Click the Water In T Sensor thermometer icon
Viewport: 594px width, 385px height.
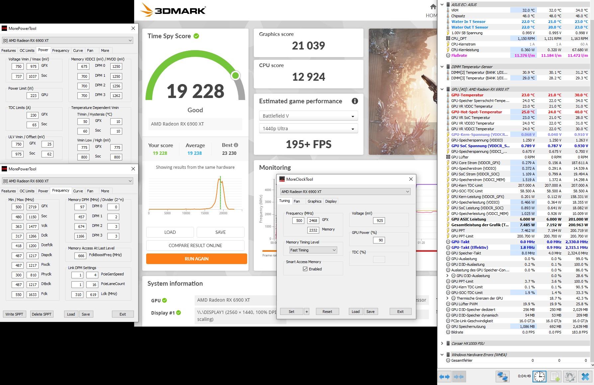tap(448, 22)
